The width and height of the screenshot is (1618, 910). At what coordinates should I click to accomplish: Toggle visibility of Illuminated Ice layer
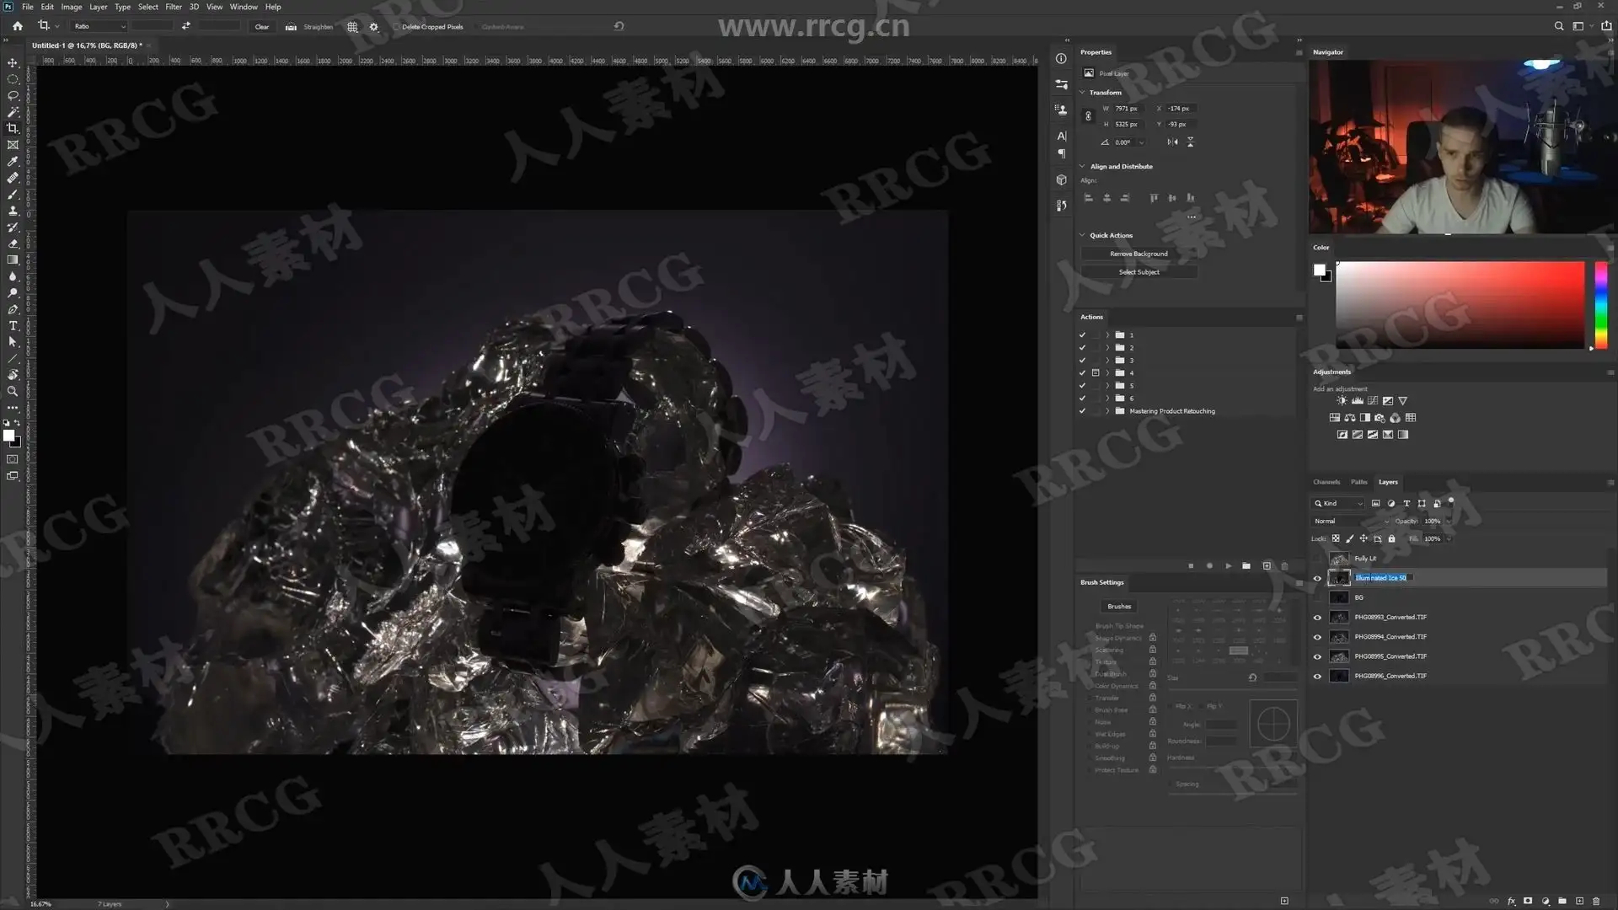pos(1317,578)
